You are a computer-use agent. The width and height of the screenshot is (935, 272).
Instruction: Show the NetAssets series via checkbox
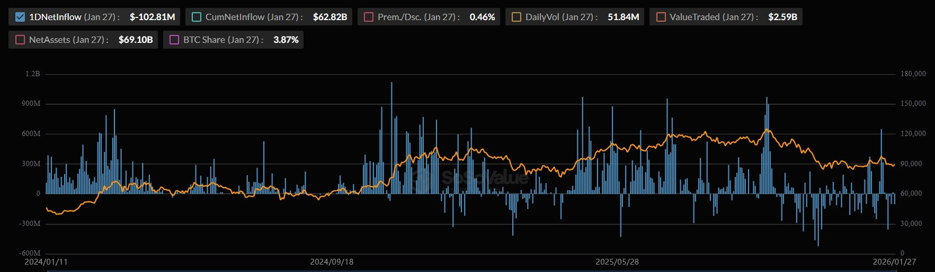point(20,40)
